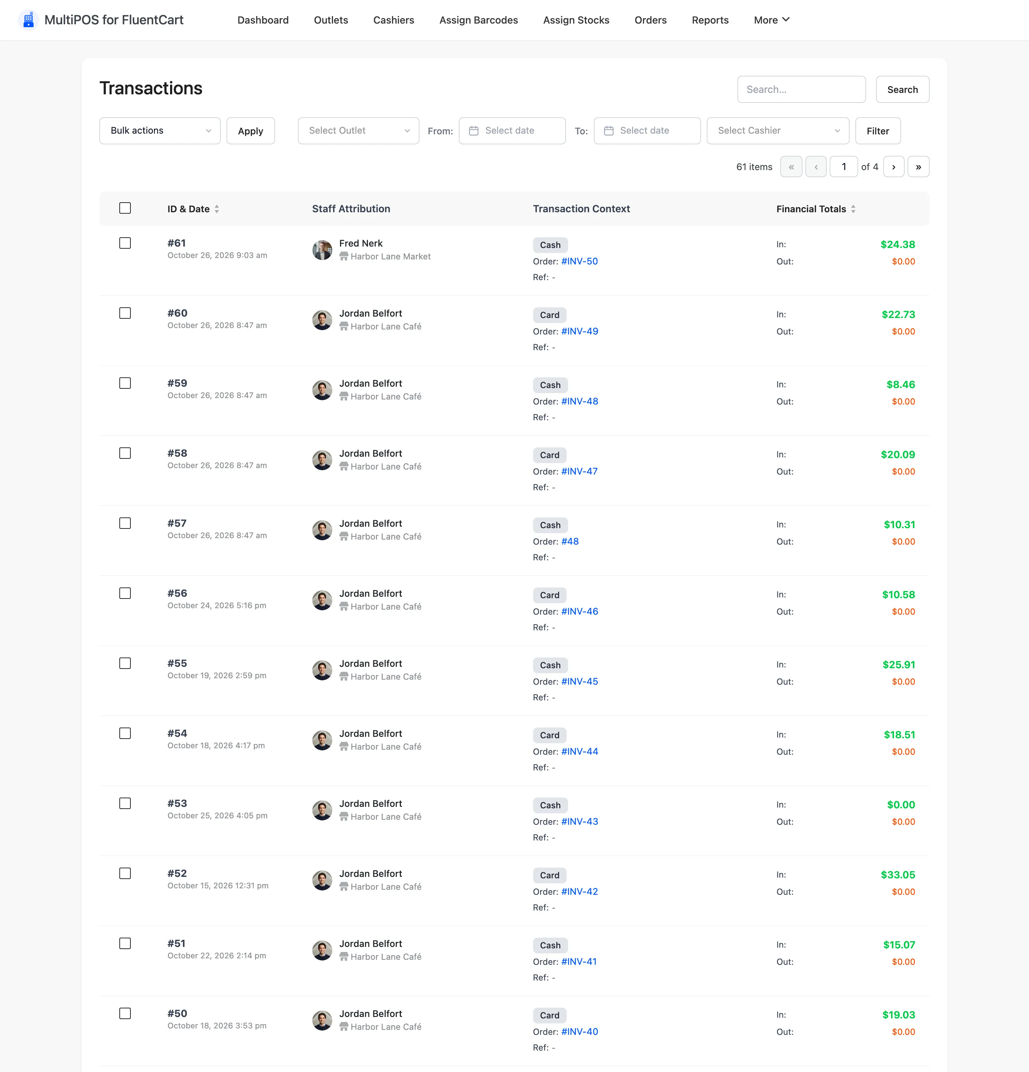Screen dimensions: 1029x1072
Task: Click Fred Nerk's avatar in row #61
Action: click(322, 250)
